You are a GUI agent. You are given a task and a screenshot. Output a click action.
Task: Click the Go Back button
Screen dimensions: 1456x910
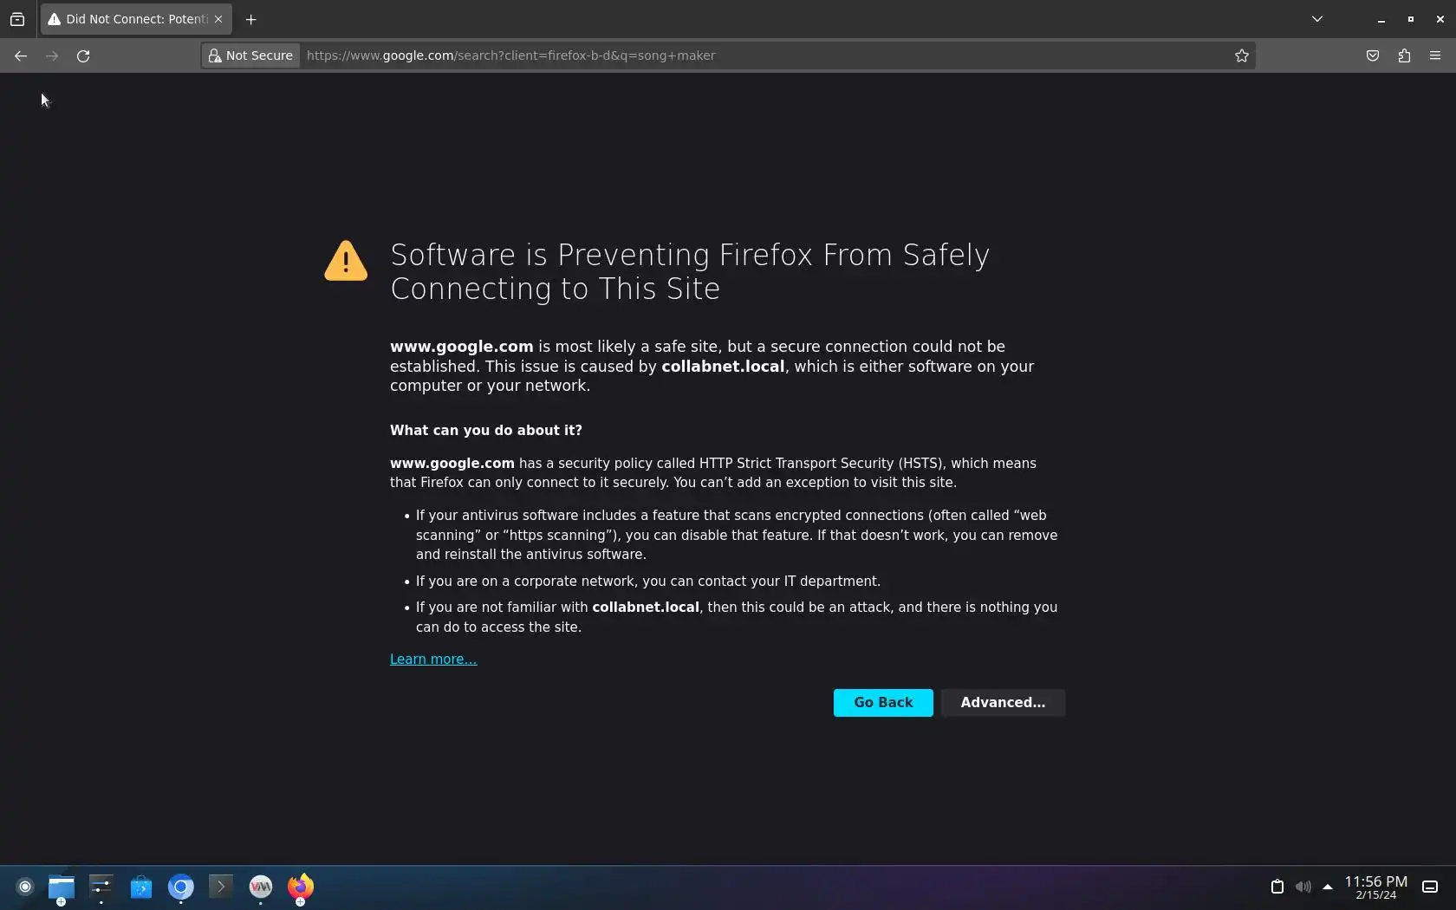click(883, 703)
